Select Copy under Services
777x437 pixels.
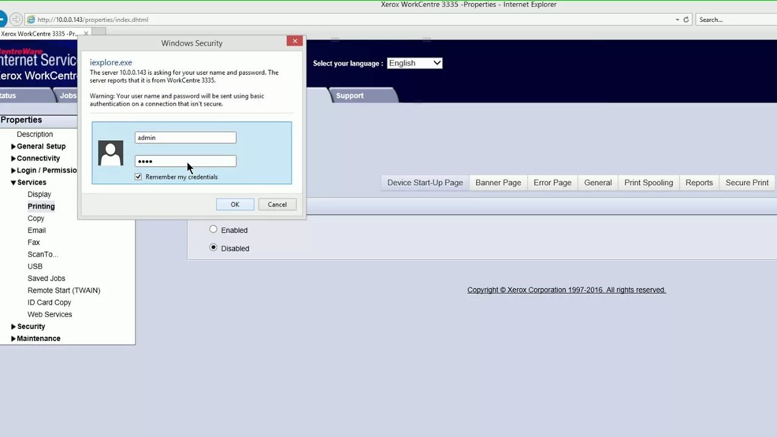[x=36, y=218]
